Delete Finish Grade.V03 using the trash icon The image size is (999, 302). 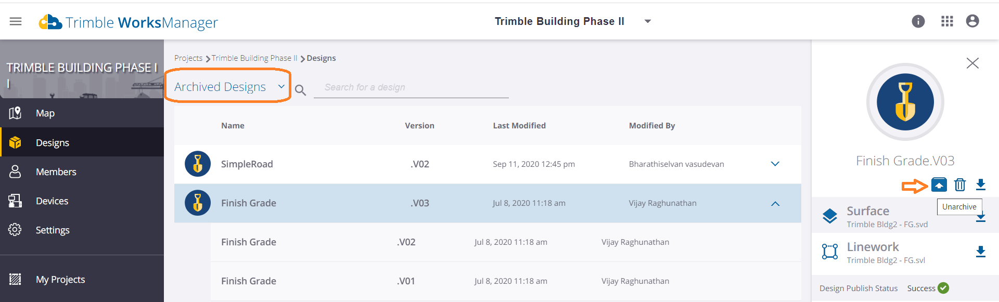[x=959, y=185]
